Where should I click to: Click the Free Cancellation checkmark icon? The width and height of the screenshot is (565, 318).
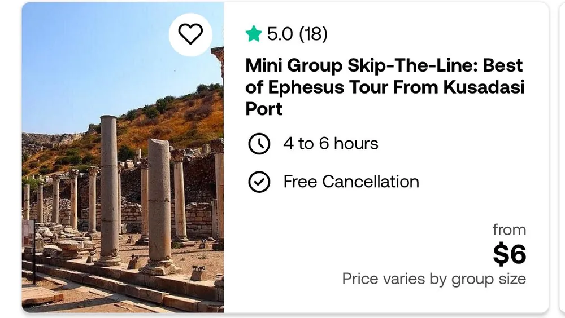coord(259,182)
